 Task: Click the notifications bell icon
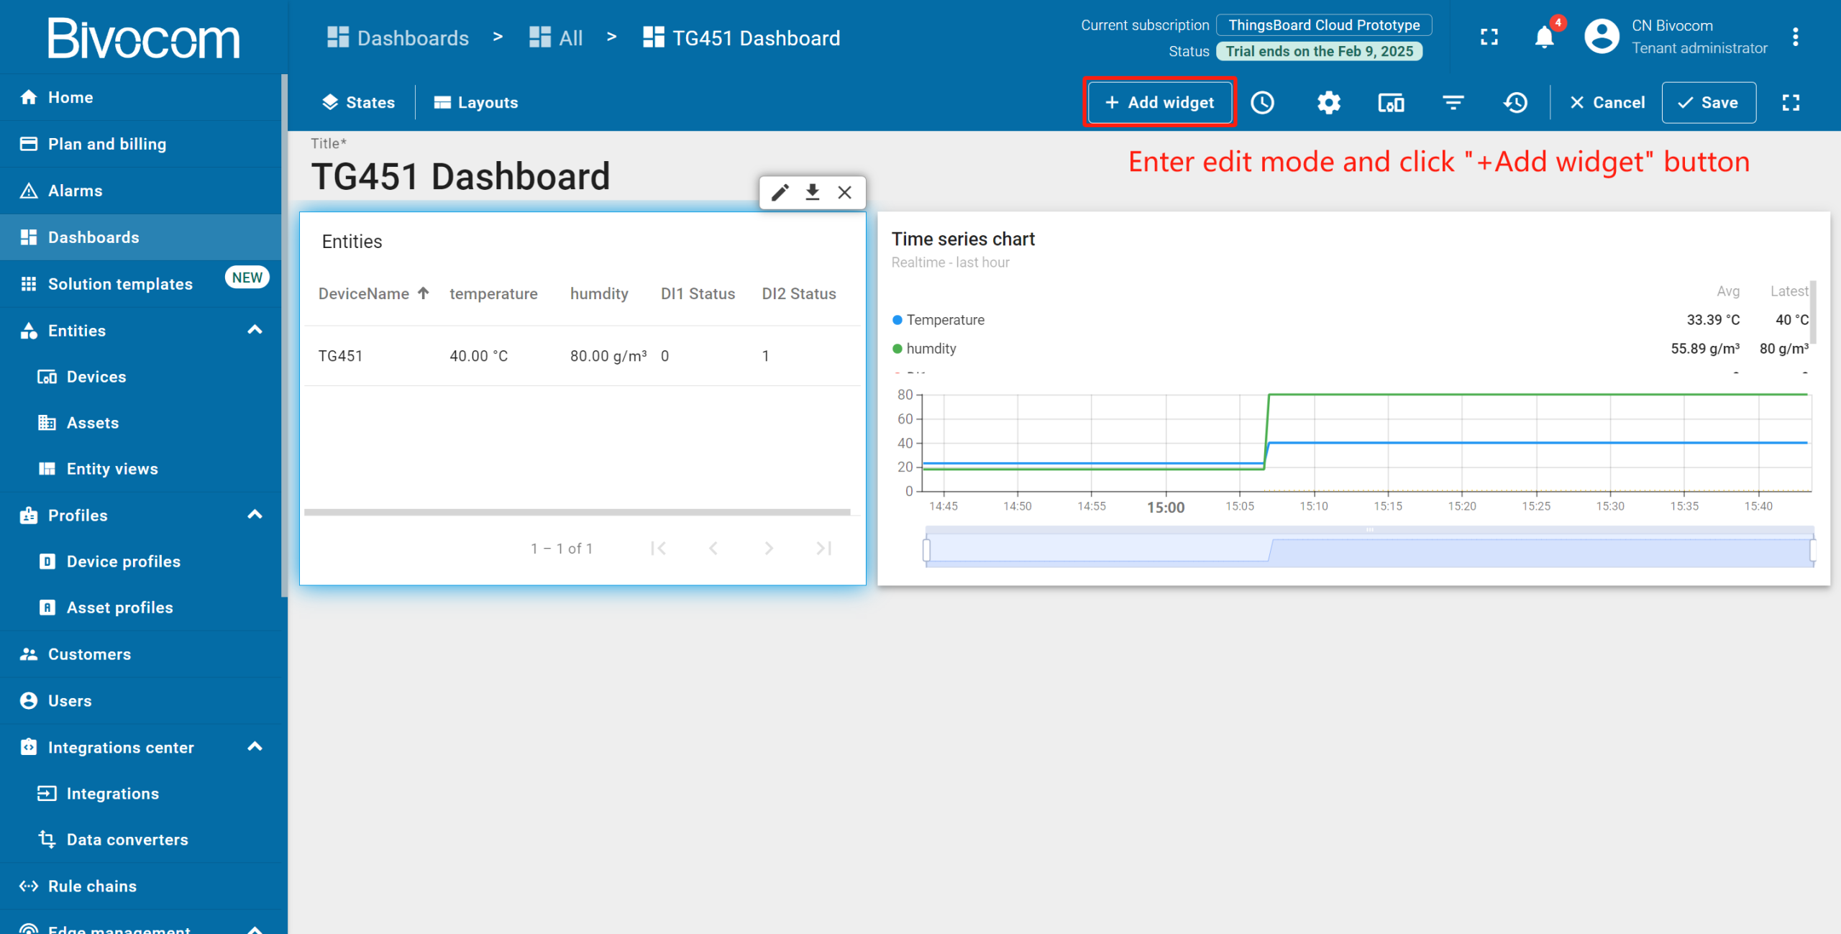pos(1543,37)
